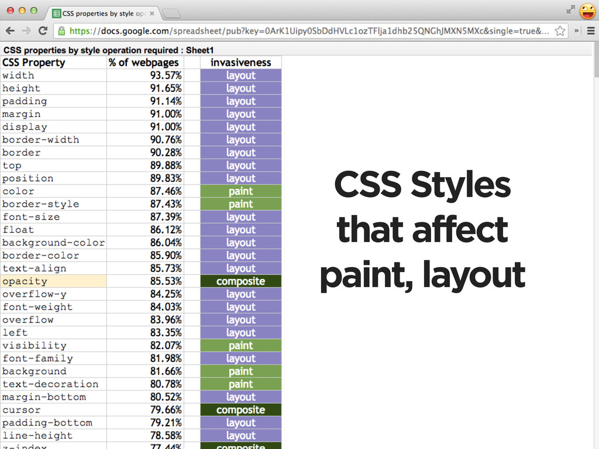
Task: Click the invasiveness column header
Action: click(x=240, y=63)
